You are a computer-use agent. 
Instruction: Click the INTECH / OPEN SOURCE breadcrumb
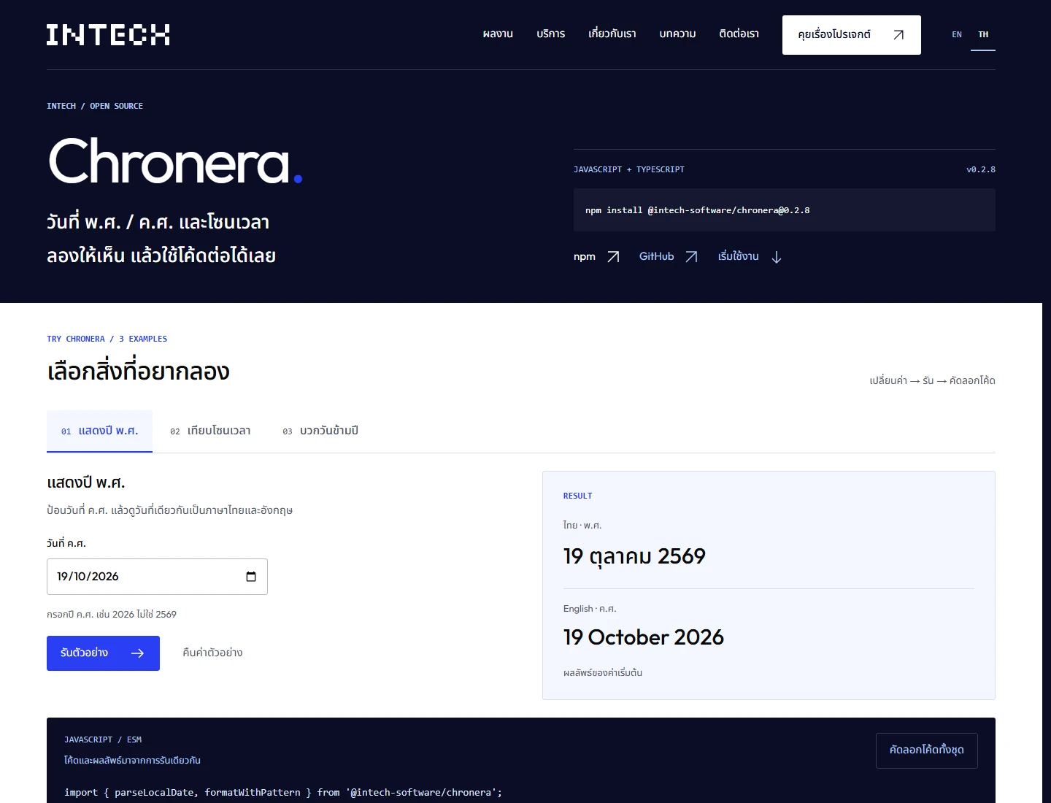coord(95,106)
